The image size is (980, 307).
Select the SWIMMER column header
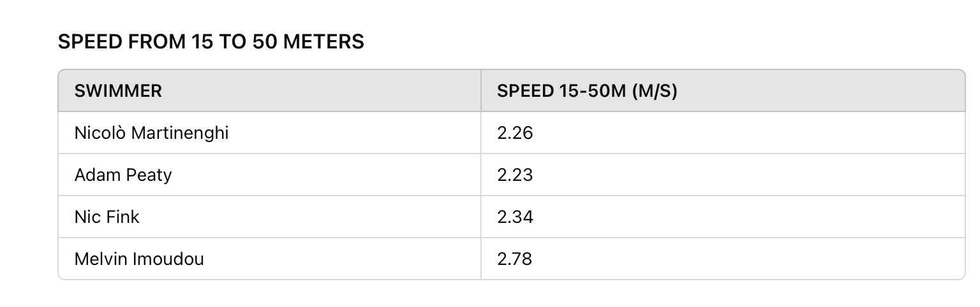tap(269, 90)
